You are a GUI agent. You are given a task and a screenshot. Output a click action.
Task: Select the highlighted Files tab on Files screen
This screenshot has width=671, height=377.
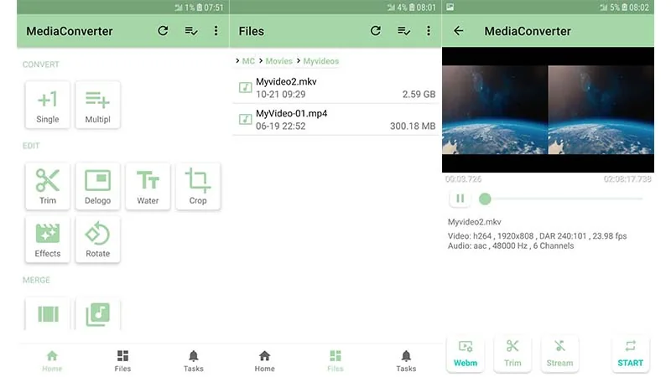click(x=335, y=361)
